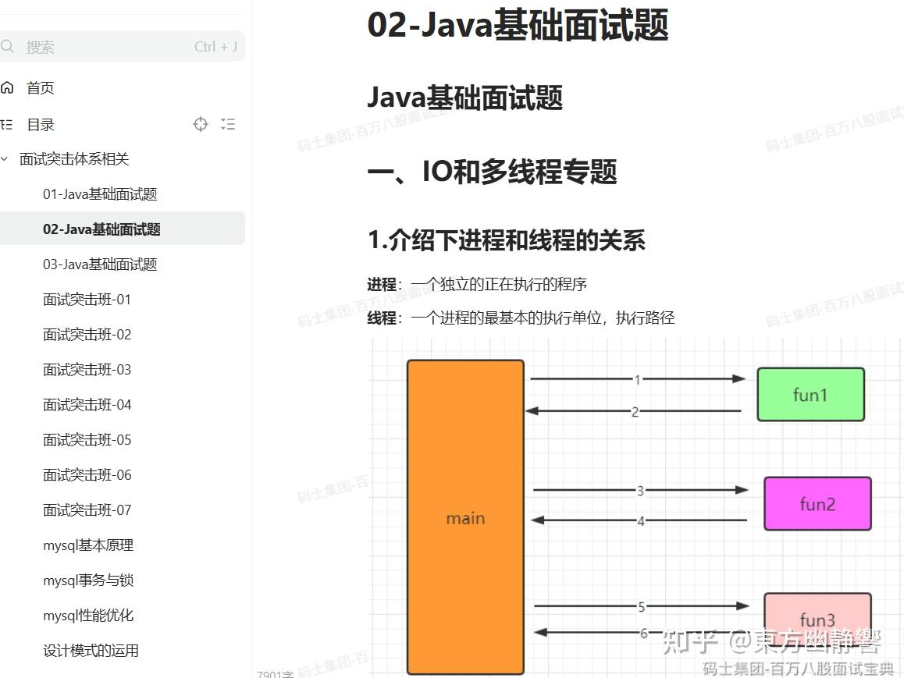Open 面试突击班-01
Image resolution: width=904 pixels, height=678 pixels.
(x=86, y=299)
